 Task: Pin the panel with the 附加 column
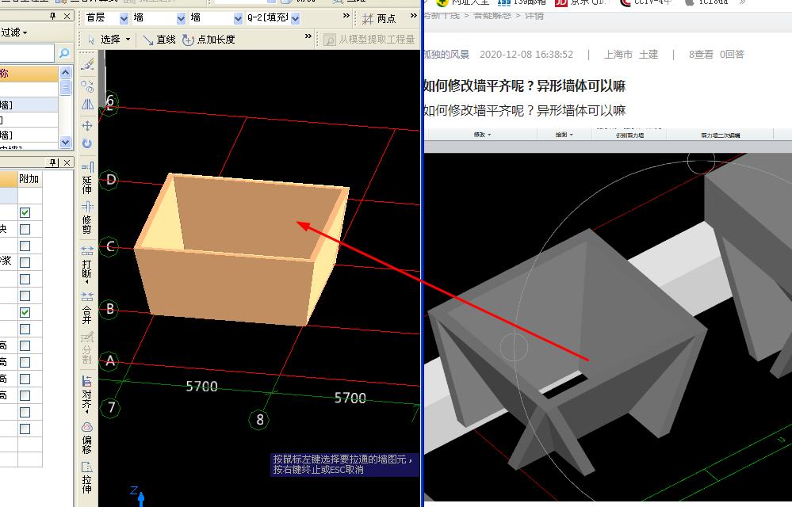point(53,162)
